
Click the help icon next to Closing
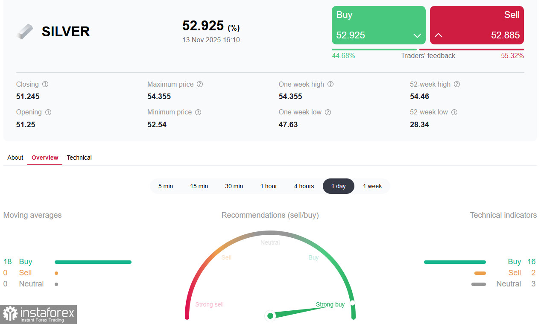[x=45, y=84]
